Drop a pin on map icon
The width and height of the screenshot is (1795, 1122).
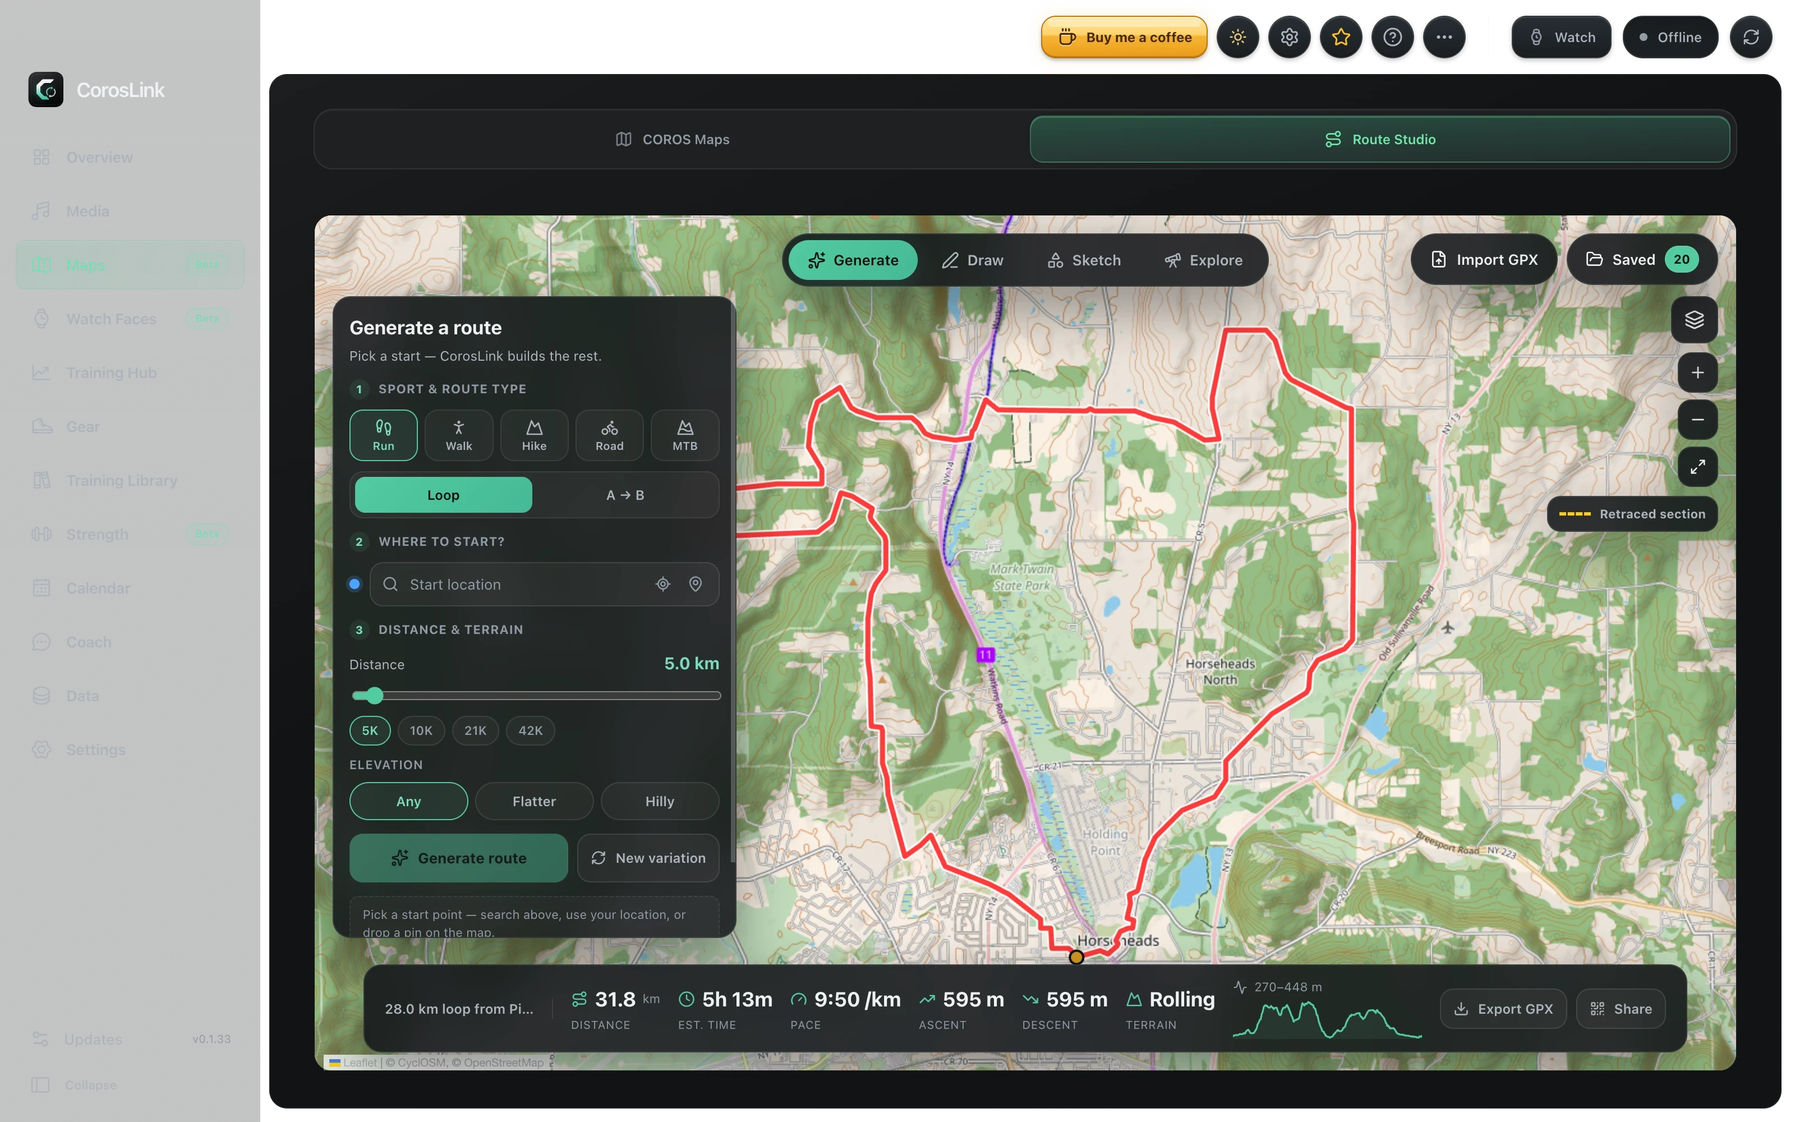click(x=695, y=585)
